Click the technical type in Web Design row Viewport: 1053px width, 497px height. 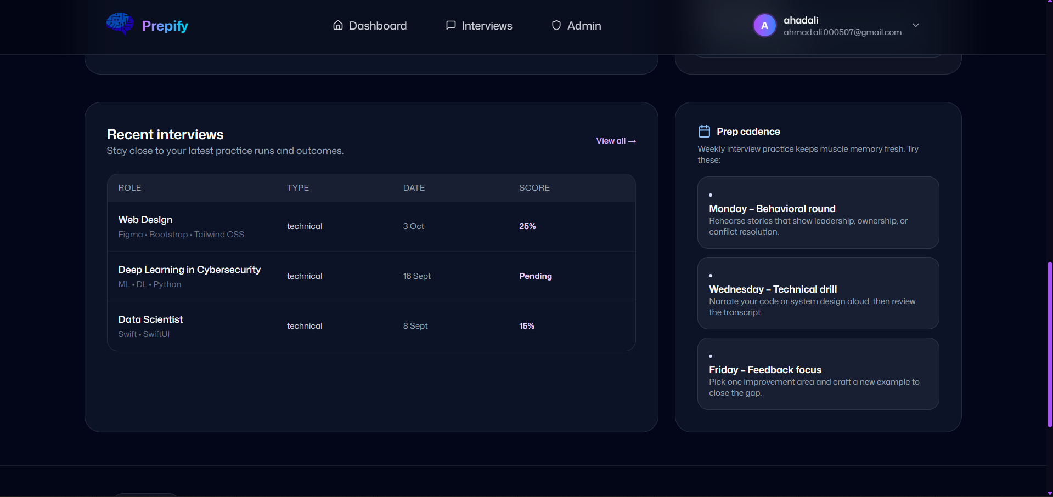click(x=305, y=226)
